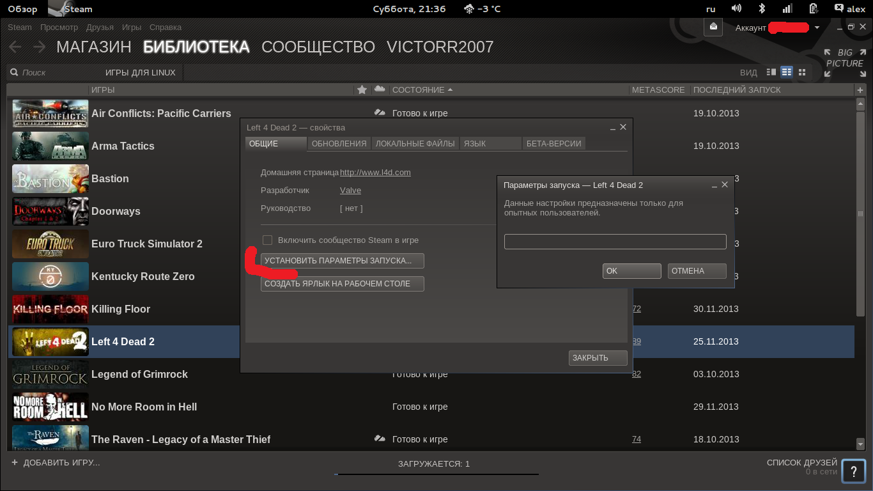
Task: Switch library to detail view icon
Action: [x=771, y=72]
